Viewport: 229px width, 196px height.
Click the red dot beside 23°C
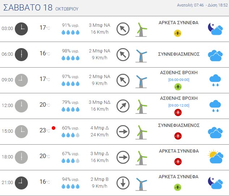(x=54, y=128)
